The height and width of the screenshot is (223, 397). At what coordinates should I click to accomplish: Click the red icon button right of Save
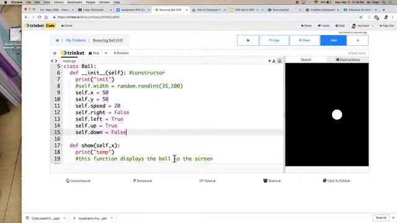[x=357, y=40]
